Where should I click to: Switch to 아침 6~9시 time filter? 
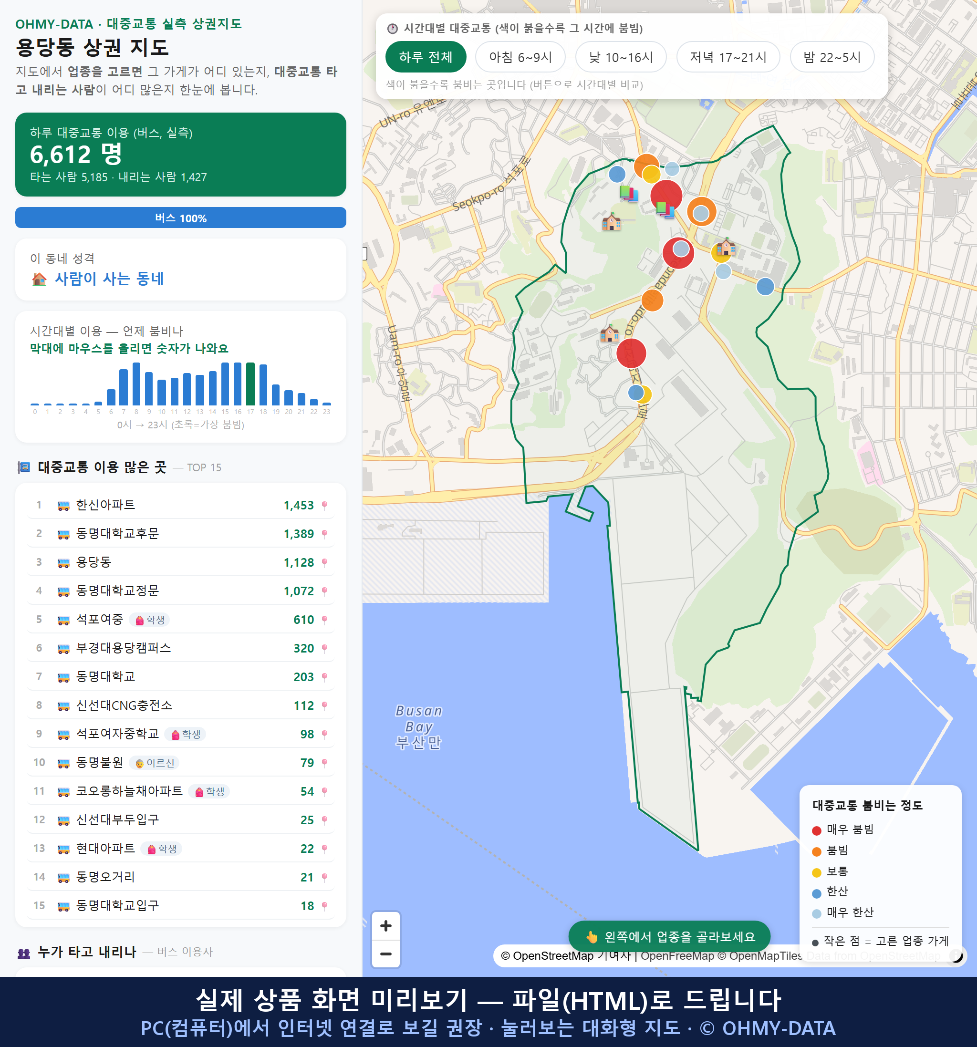pos(520,57)
